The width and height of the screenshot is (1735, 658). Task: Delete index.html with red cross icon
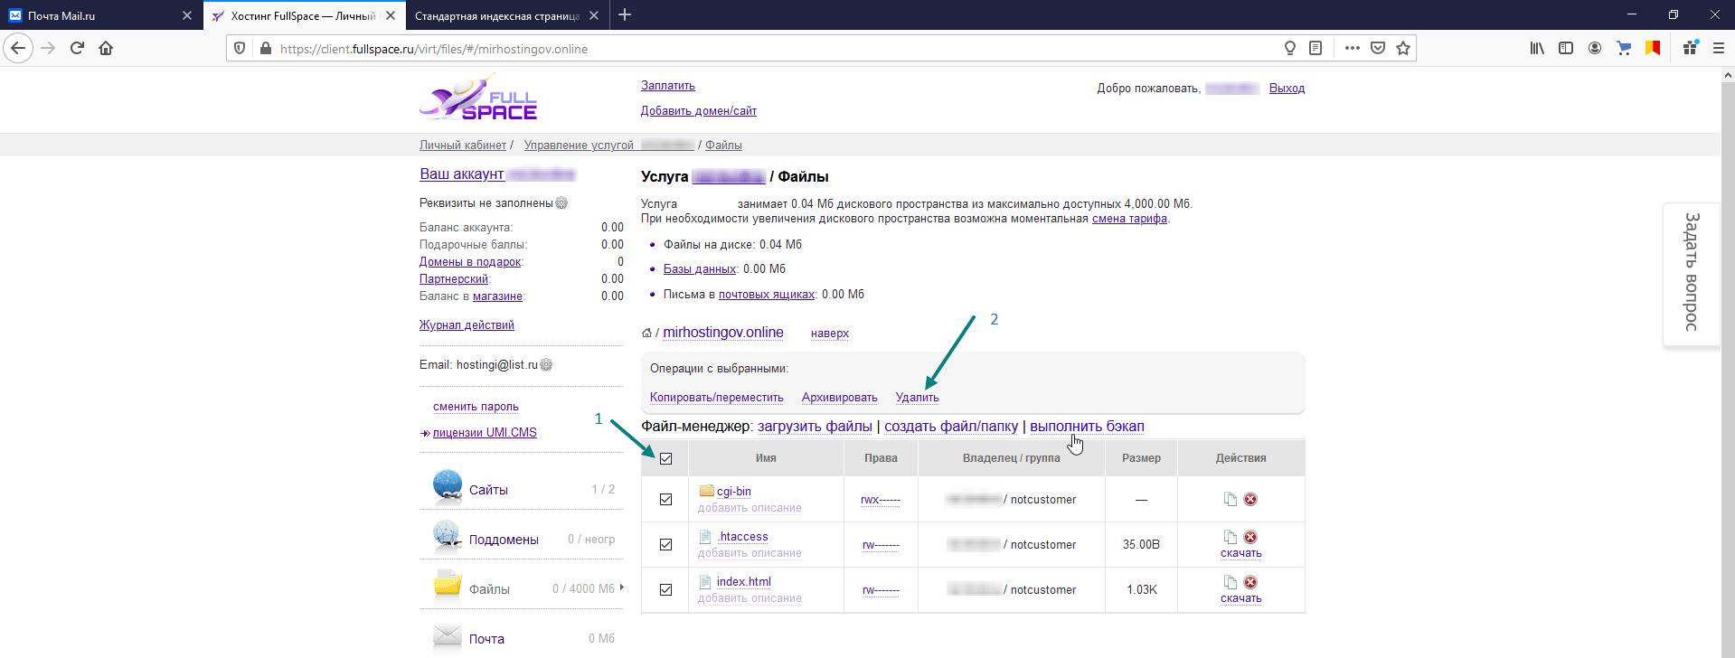coord(1250,582)
